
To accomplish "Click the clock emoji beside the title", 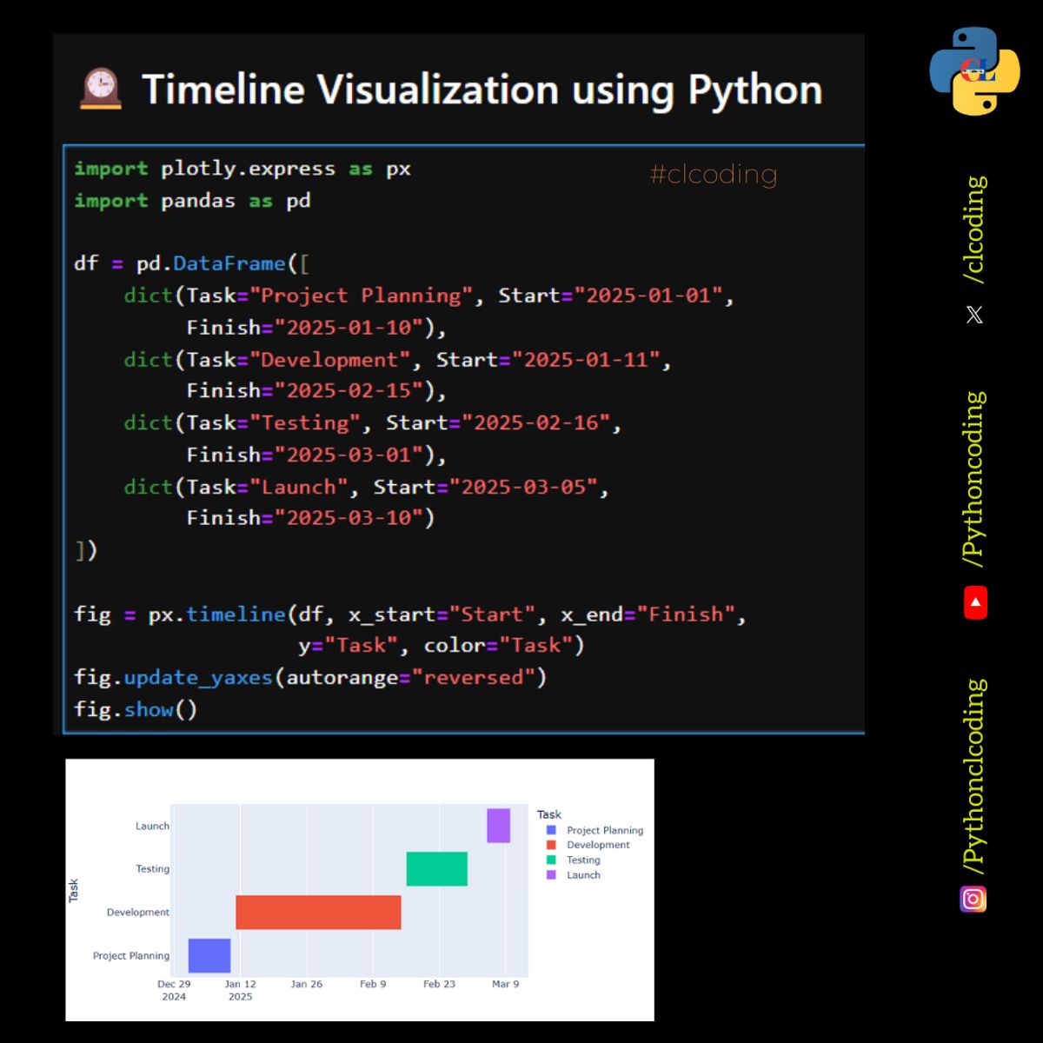I will point(100,89).
